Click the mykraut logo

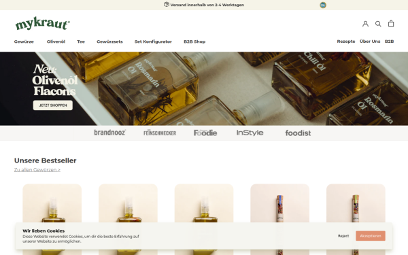pos(42,23)
